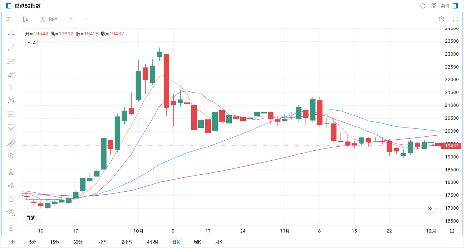Switch to the 4小时 timeframe
464x248 pixels.
point(152,242)
